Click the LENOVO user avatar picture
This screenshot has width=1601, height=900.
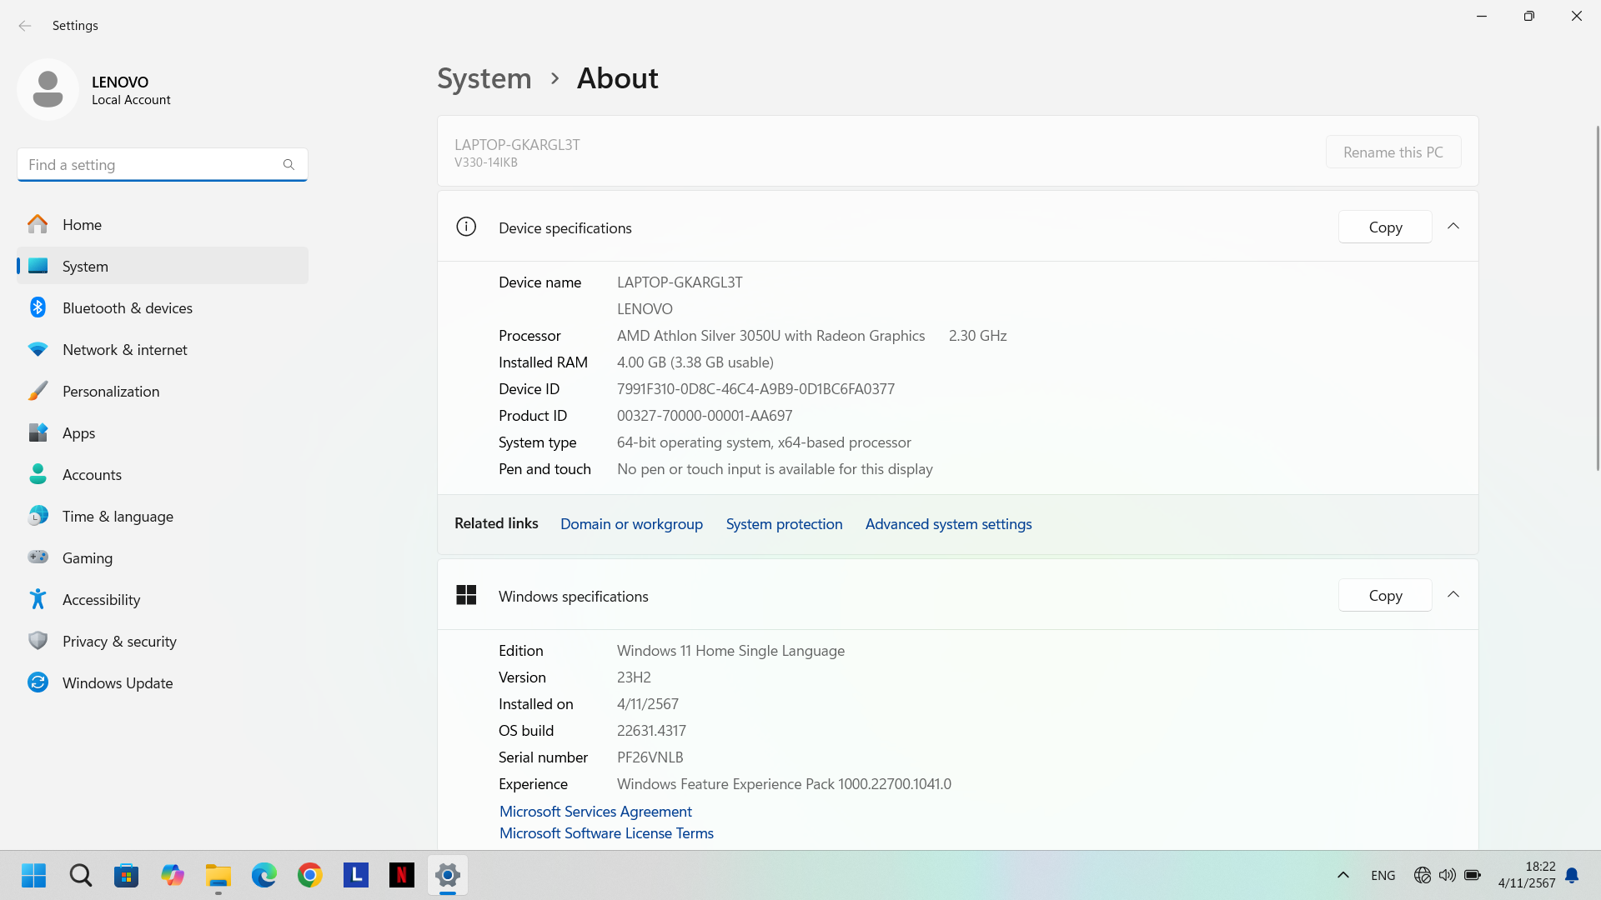(x=48, y=89)
